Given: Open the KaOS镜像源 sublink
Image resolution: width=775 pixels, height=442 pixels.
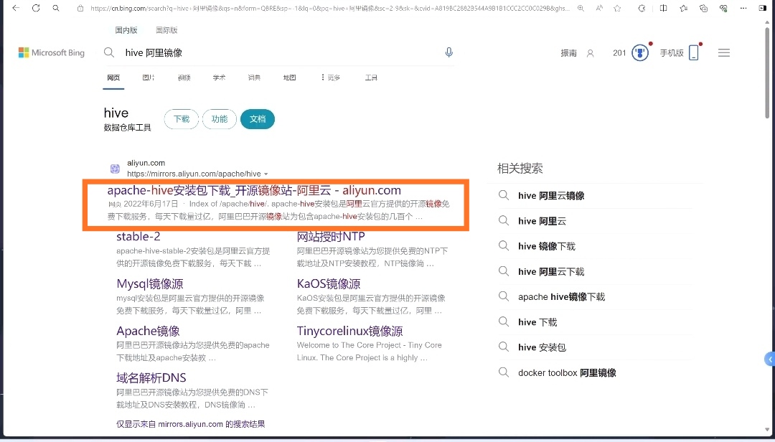Looking at the screenshot, I should (329, 284).
